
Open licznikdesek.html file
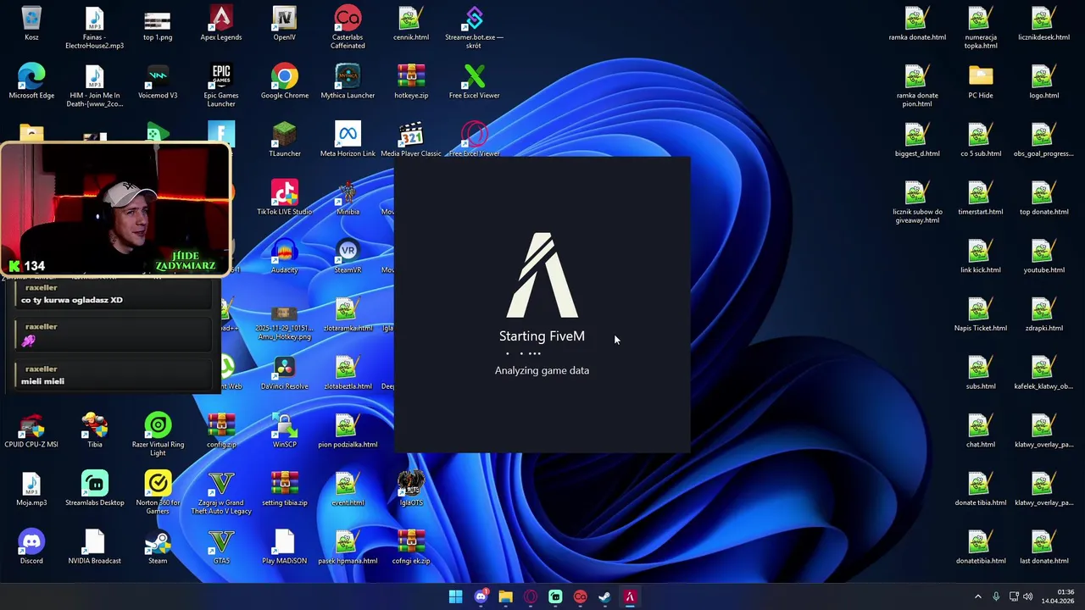[x=1044, y=25]
